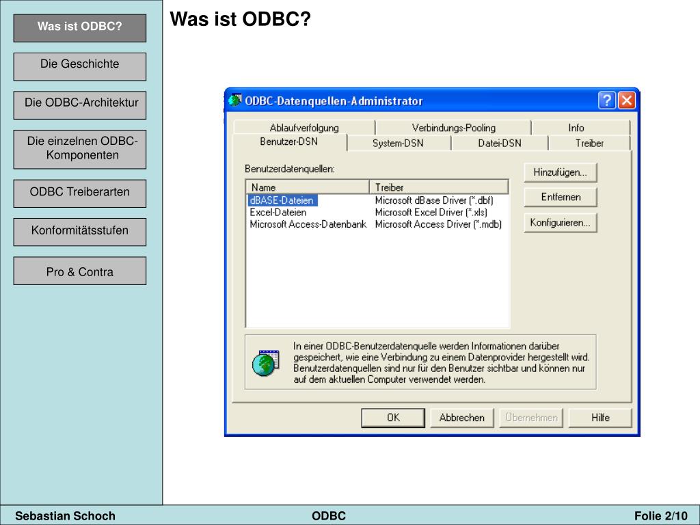Close the ODBC-Datenquellen-Administrator dialog
The image size is (700, 525).
pos(627,100)
